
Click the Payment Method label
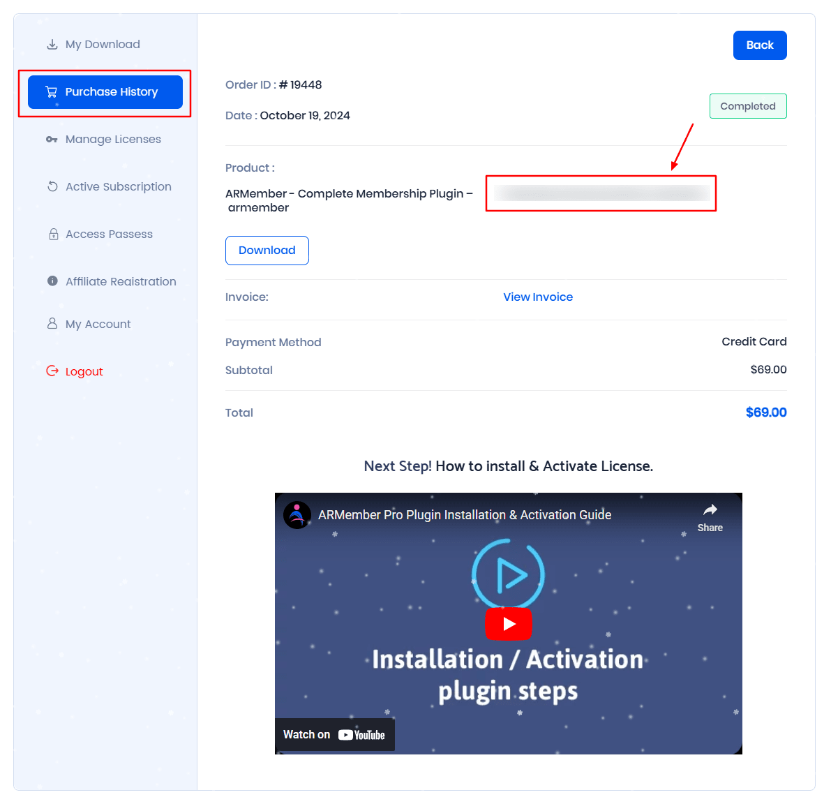(274, 343)
